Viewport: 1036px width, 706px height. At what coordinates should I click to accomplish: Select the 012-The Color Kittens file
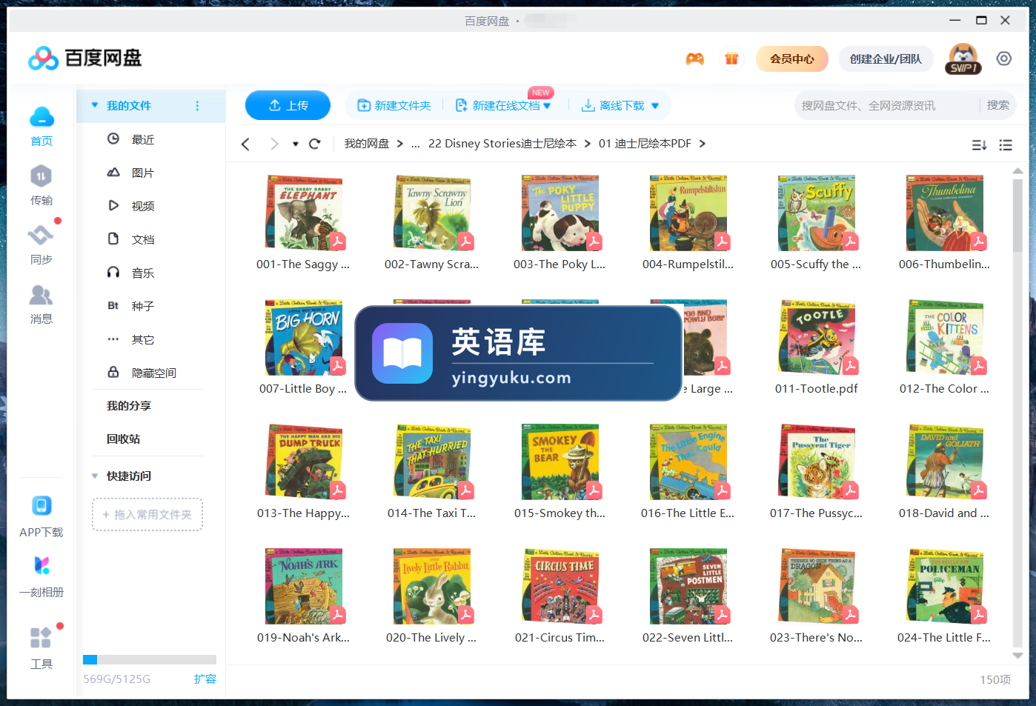pyautogui.click(x=944, y=347)
